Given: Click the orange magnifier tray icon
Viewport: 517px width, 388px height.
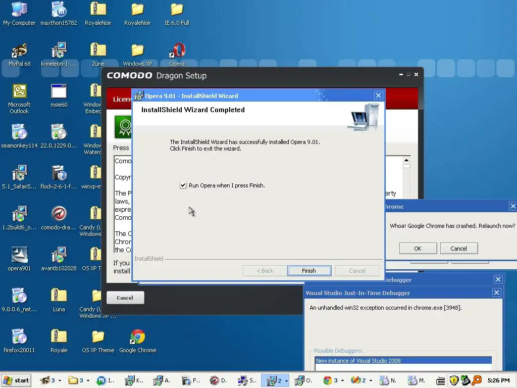Looking at the screenshot, I should tap(477, 380).
